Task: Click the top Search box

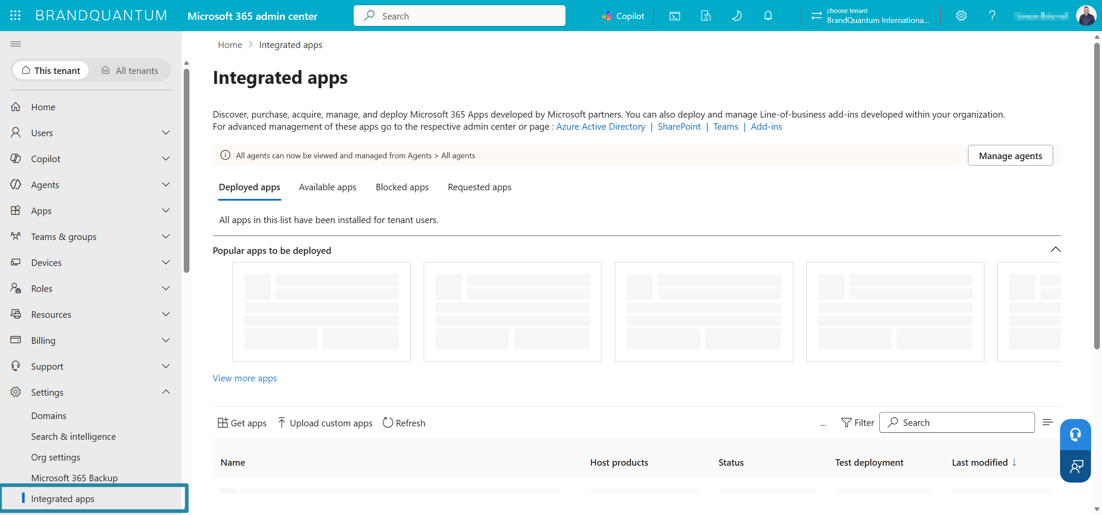Action: point(460,16)
